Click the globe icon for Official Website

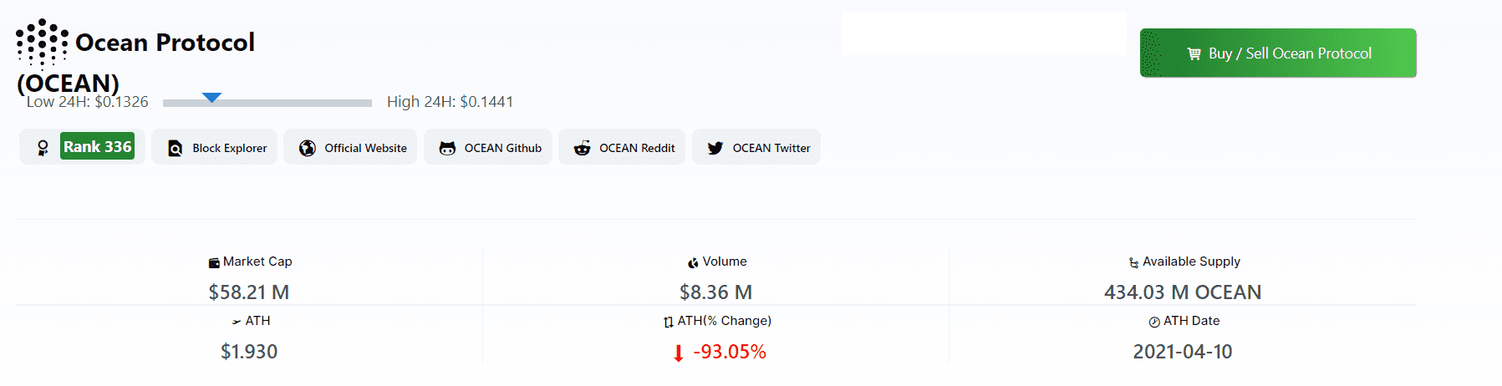point(308,148)
